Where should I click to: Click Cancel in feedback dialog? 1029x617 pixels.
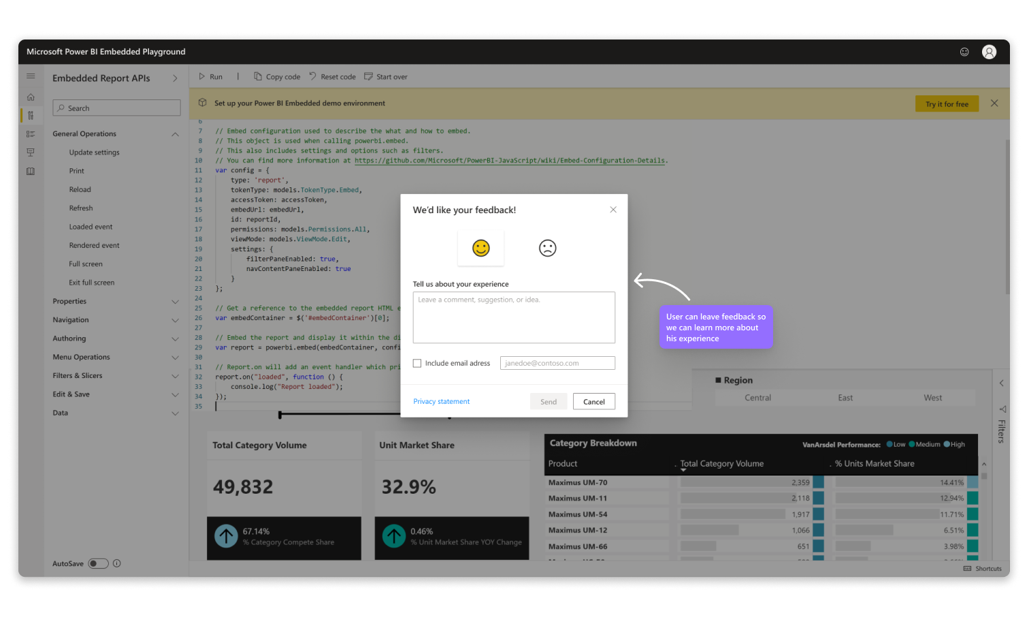point(594,402)
